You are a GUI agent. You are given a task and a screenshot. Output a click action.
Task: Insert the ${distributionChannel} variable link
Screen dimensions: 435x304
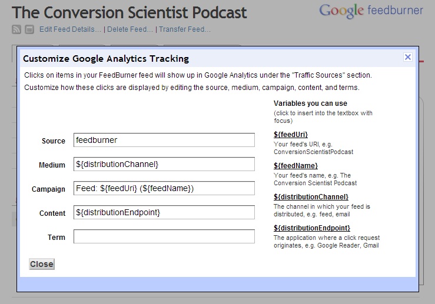pyautogui.click(x=311, y=197)
